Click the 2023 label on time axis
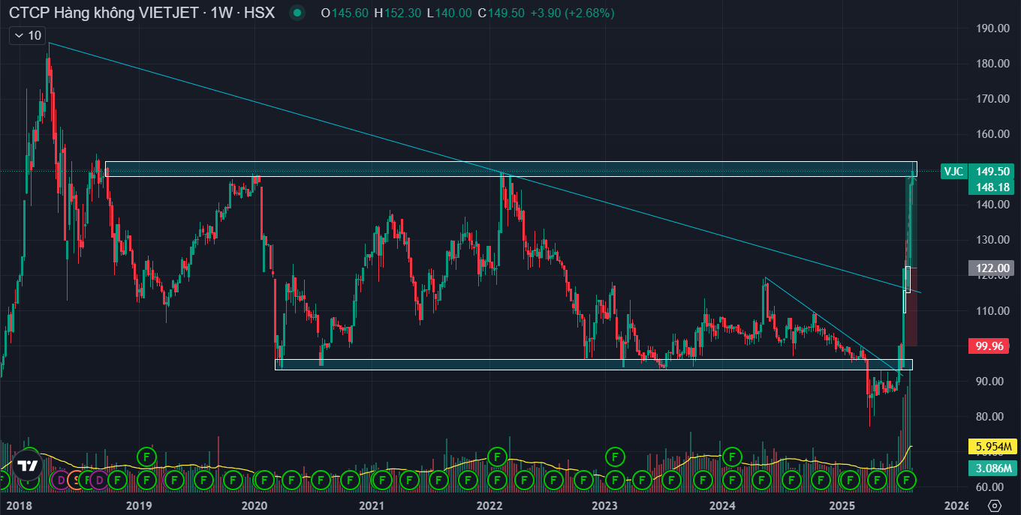The height and width of the screenshot is (515, 1021). 606,505
